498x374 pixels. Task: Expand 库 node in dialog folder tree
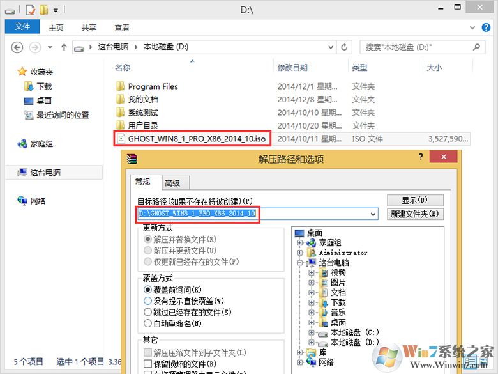tap(299, 352)
